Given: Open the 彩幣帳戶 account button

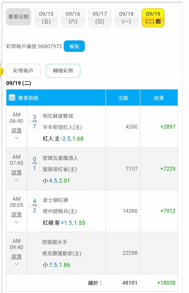Looking at the screenshot, I should (23, 71).
